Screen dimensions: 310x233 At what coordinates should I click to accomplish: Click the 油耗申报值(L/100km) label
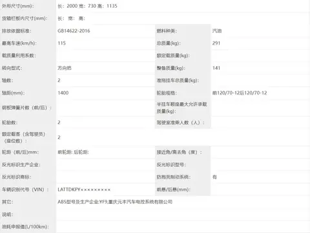25,227
